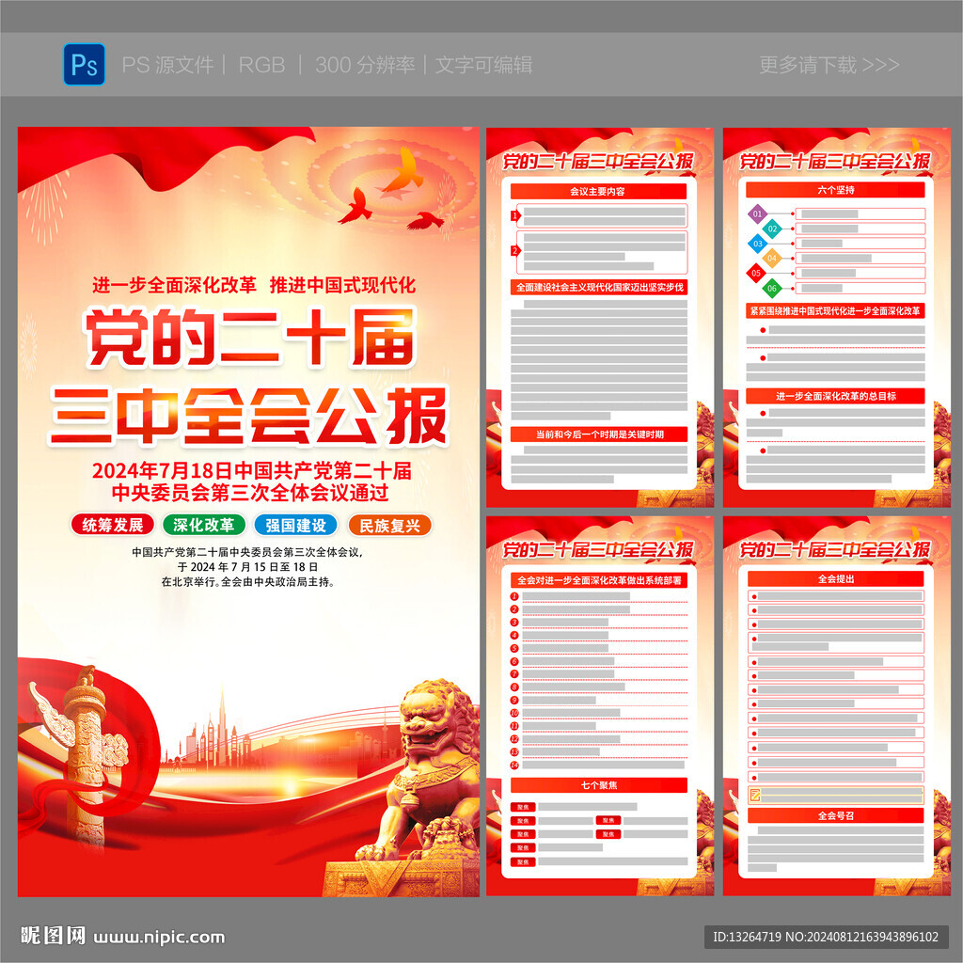Click the top-right panel title 党的二十届三中全会公报
The image size is (963, 963).
pos(835,162)
